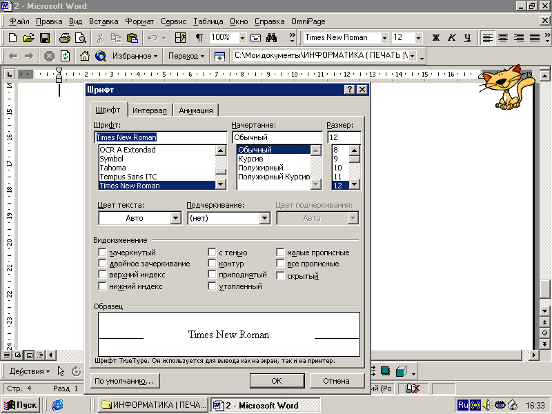
Task: Toggle приподнятый checkbox
Action: pos(212,275)
